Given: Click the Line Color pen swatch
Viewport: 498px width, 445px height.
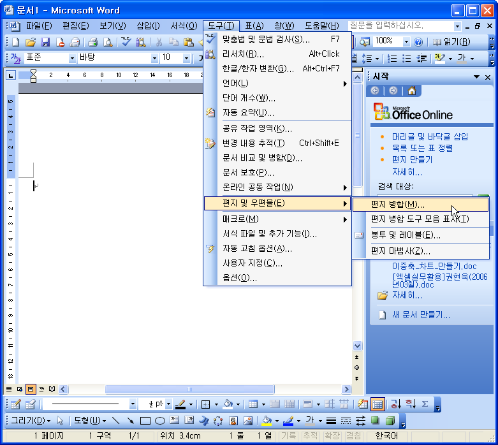Looking at the screenshot, I should tap(288, 421).
